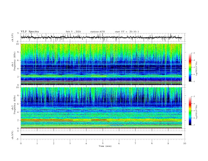Viewport: 208px width, 161px height.
Task: Click the time axis tick label "9"
Action: (x=168, y=143)
